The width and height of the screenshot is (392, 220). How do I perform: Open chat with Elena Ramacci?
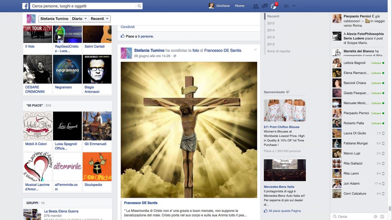359,73
